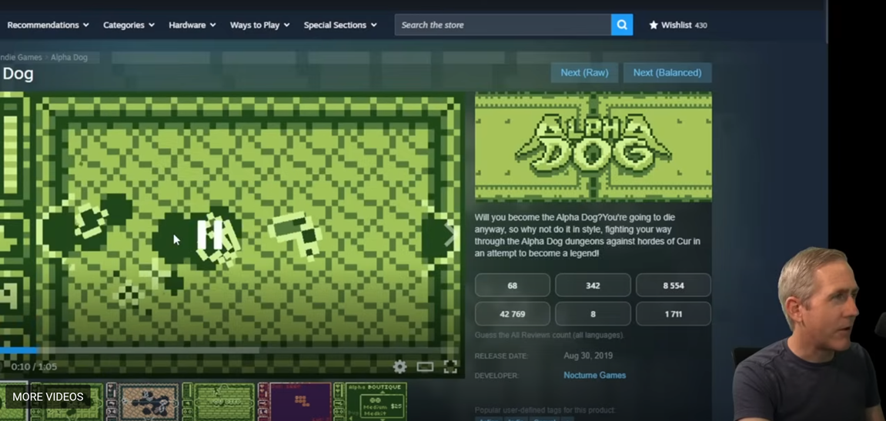
Task: Click the Wishlist star icon
Action: coord(654,25)
